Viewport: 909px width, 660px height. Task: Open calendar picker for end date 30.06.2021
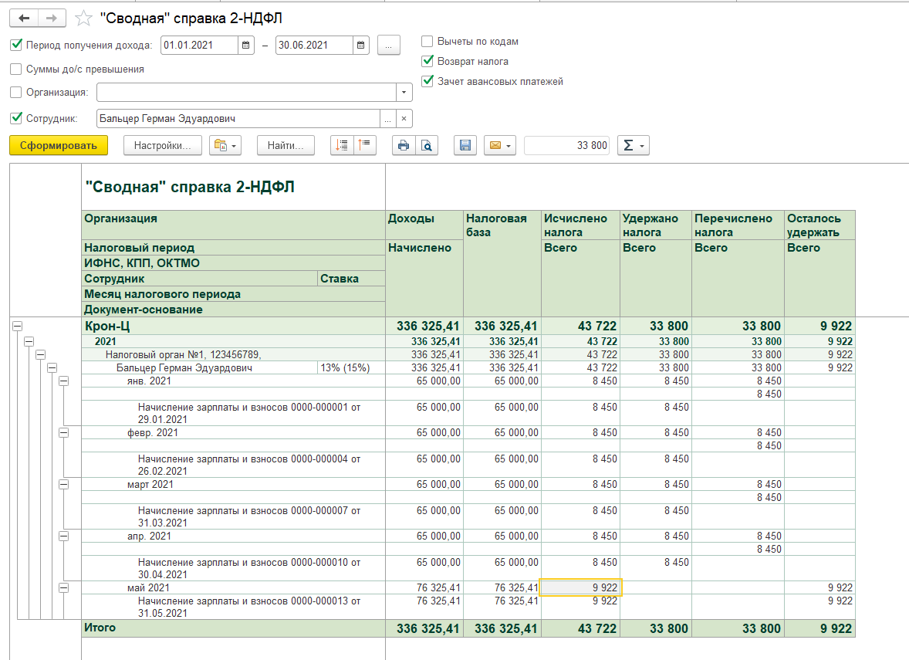coord(361,46)
